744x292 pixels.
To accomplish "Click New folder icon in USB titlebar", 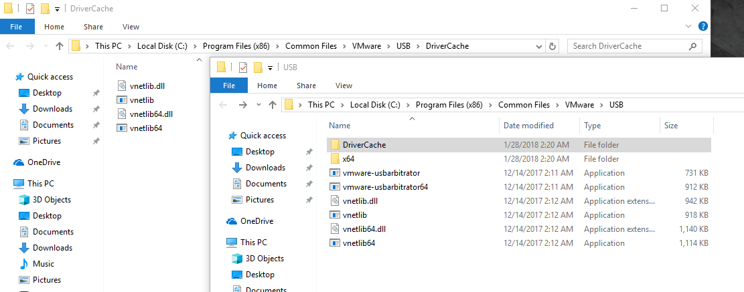I will 258,67.
